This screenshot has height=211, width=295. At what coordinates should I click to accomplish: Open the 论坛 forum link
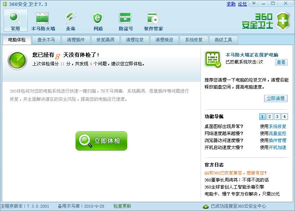click(242, 4)
